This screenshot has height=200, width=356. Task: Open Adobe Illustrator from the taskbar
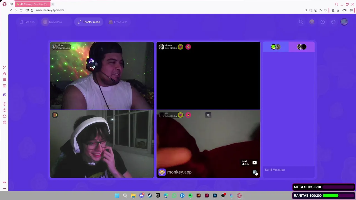click(x=198, y=196)
